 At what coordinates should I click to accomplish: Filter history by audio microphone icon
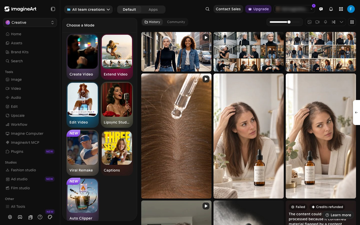325,22
